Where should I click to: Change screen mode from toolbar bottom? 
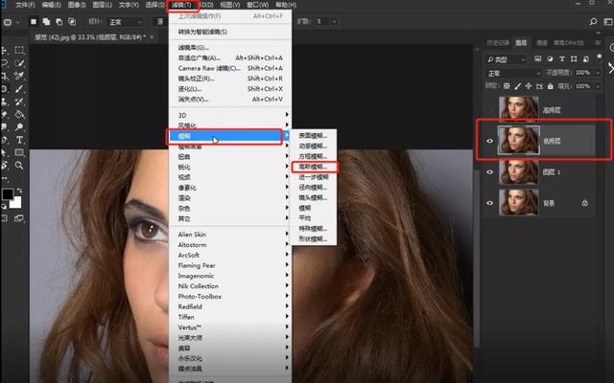pyautogui.click(x=18, y=218)
